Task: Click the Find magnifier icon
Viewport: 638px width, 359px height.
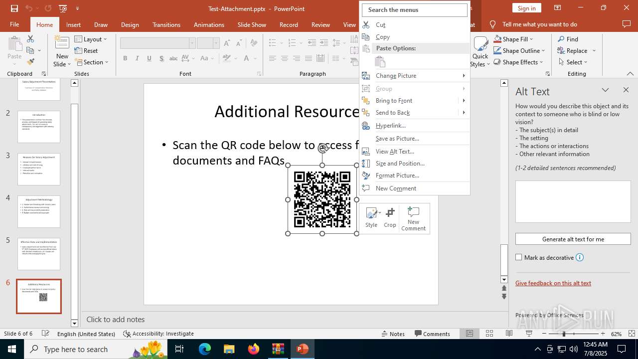Action: tap(561, 39)
